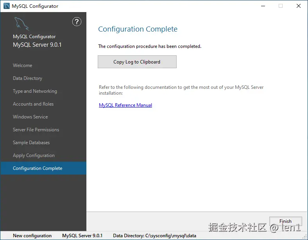Click 'MySQL Server 9.0.1' in the status bar
The image size is (308, 240).
(x=82, y=236)
